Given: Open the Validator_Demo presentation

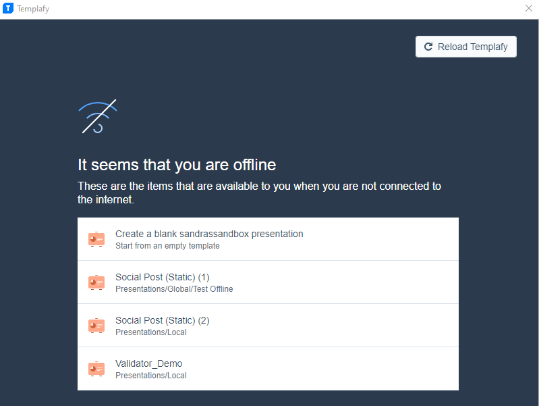Looking at the screenshot, I should [268, 368].
